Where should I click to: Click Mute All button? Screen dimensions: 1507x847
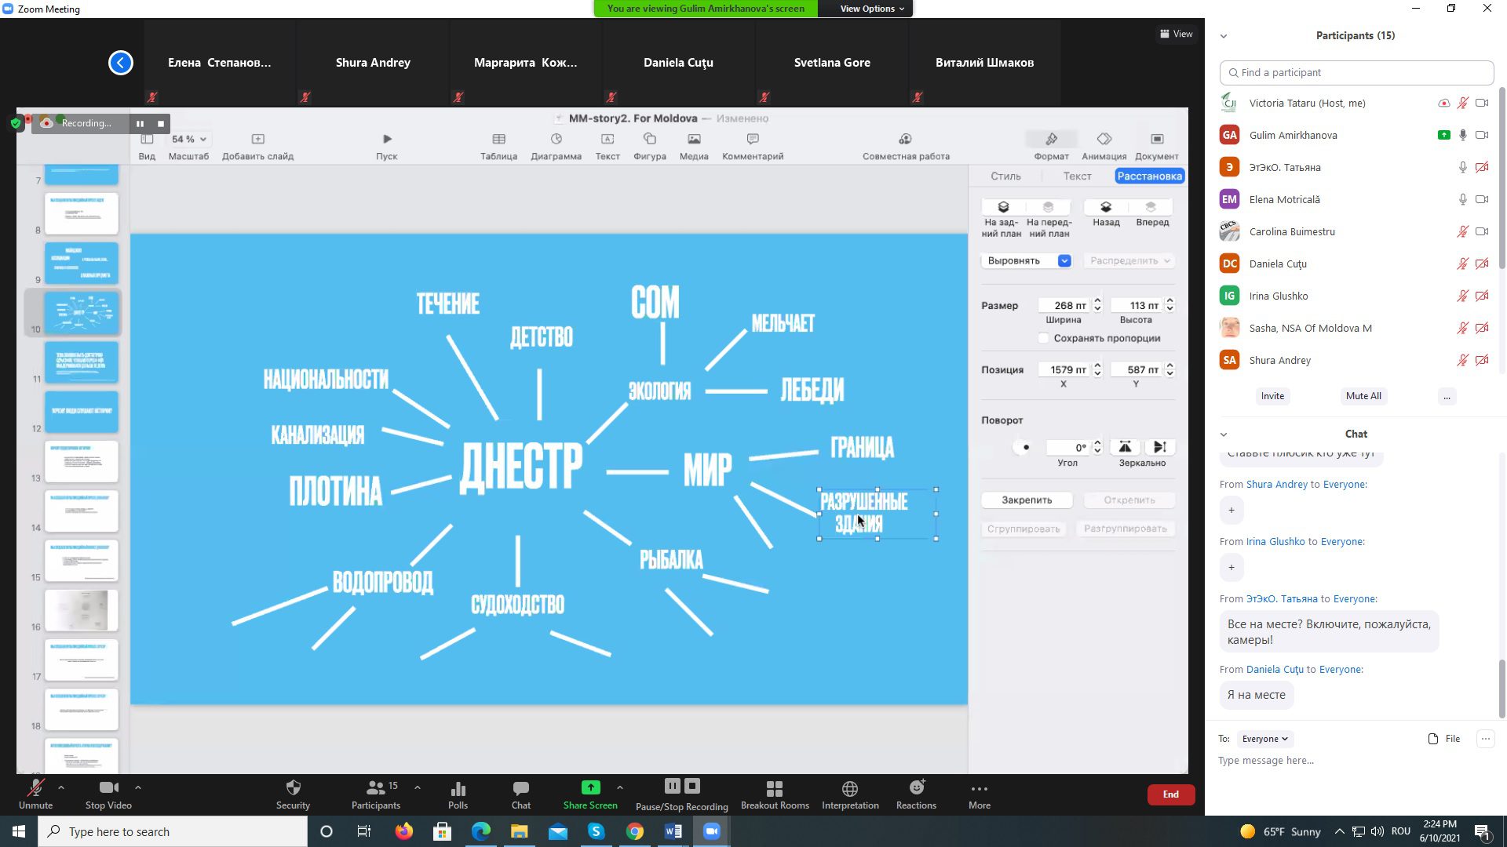(1363, 396)
